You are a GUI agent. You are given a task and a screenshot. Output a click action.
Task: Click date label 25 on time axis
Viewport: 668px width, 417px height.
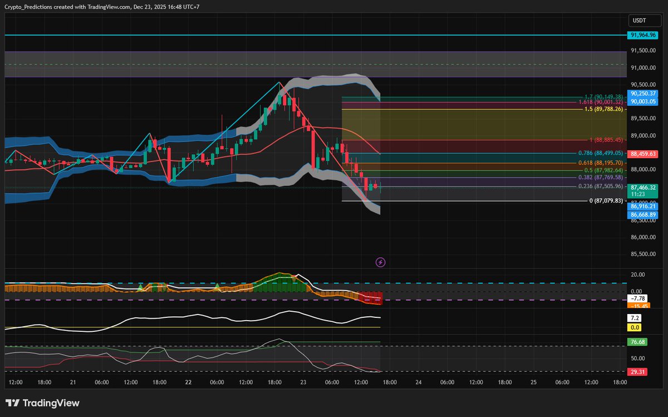(x=533, y=382)
